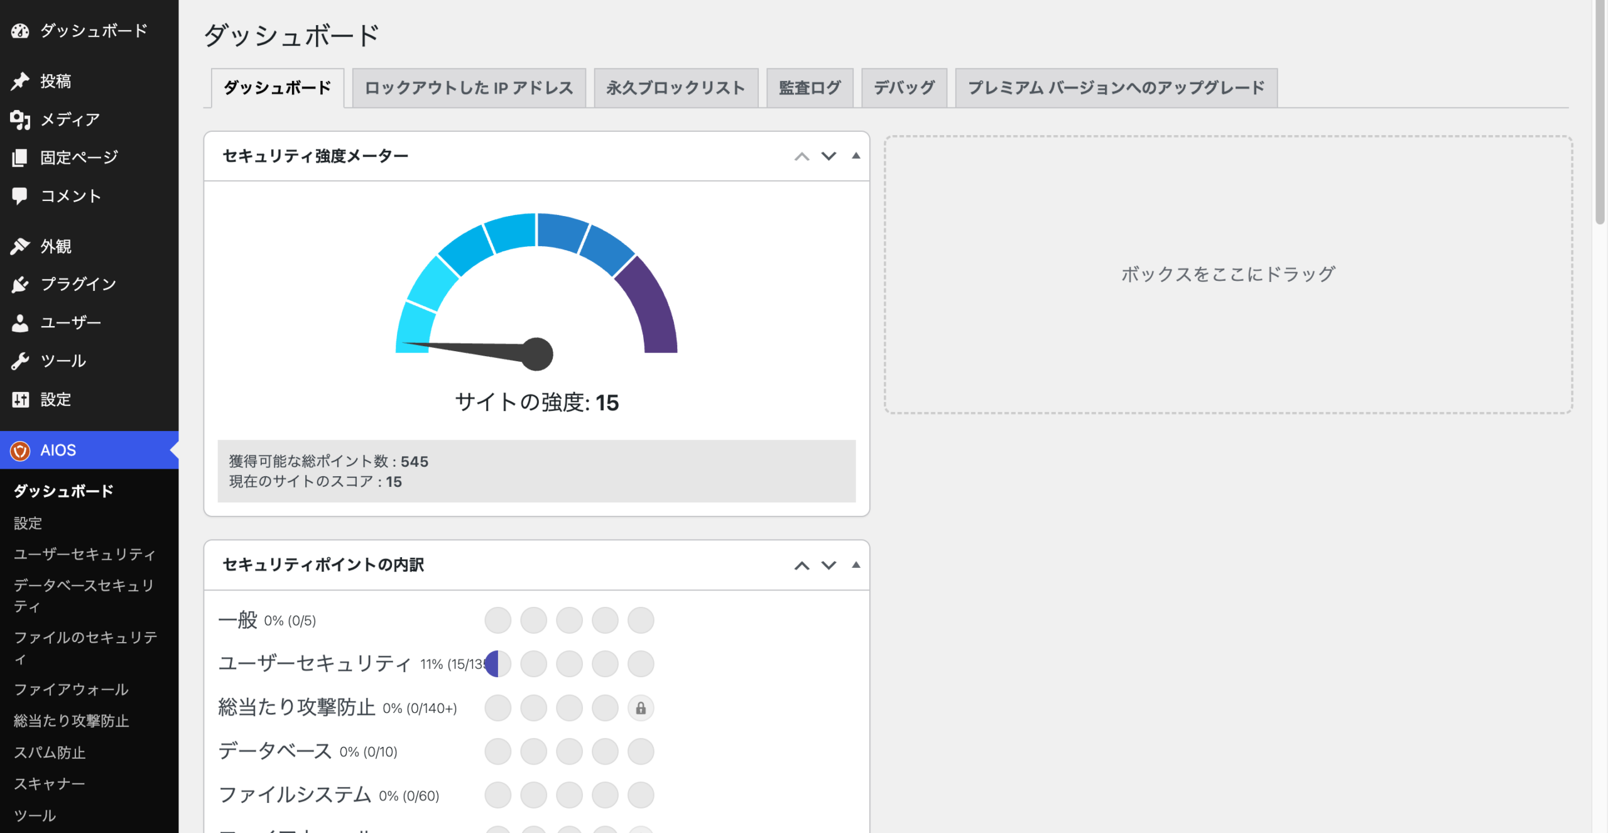This screenshot has width=1608, height=833.
Task: Click the speech bubble icon for コメント
Action: [20, 196]
